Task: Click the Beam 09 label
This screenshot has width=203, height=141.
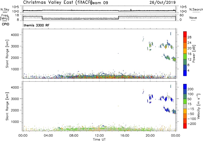Action: click(99, 3)
